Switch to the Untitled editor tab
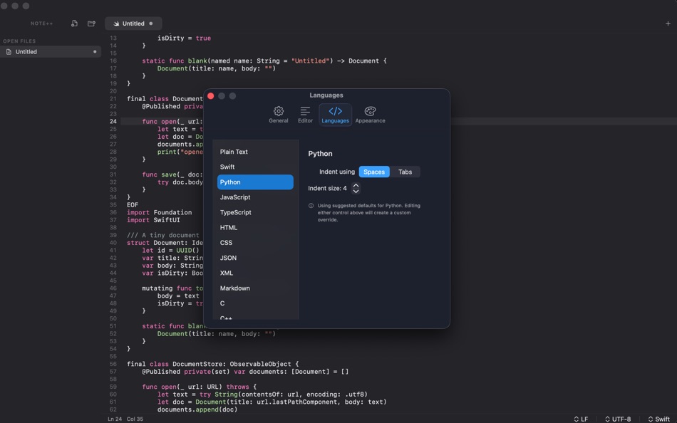Viewport: 677px width, 423px height. point(133,23)
